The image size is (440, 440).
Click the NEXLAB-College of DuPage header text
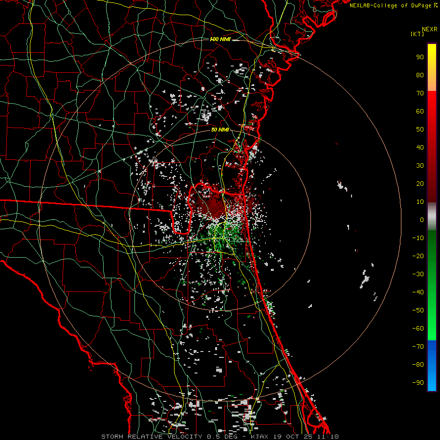click(x=393, y=5)
